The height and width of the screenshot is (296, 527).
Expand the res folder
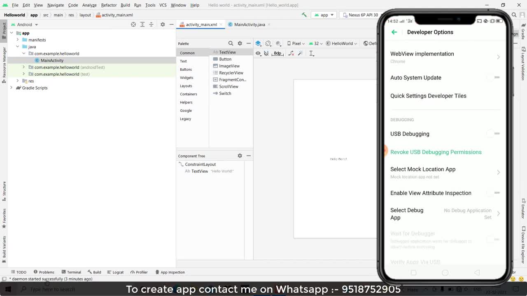[x=18, y=81]
